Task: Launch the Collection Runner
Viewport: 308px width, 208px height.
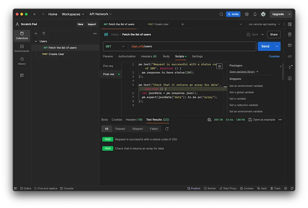Action: click(210, 188)
